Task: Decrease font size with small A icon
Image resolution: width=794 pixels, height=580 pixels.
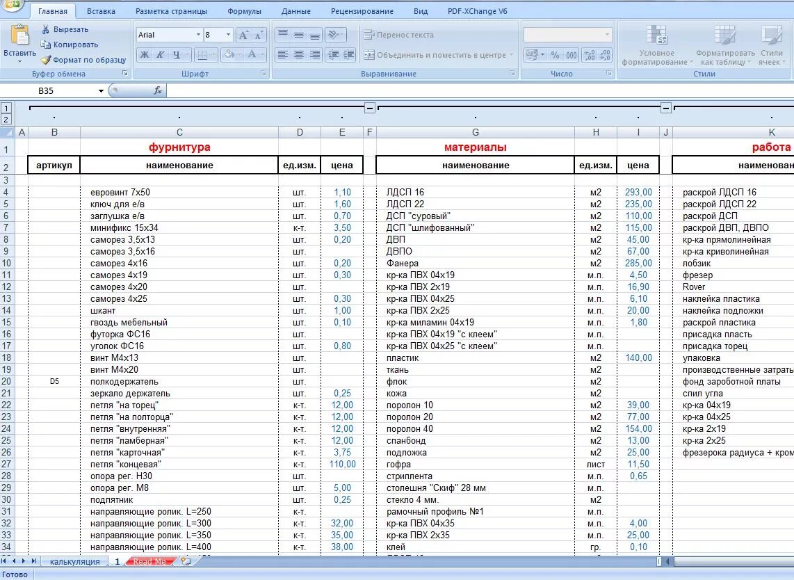Action: coord(259,35)
